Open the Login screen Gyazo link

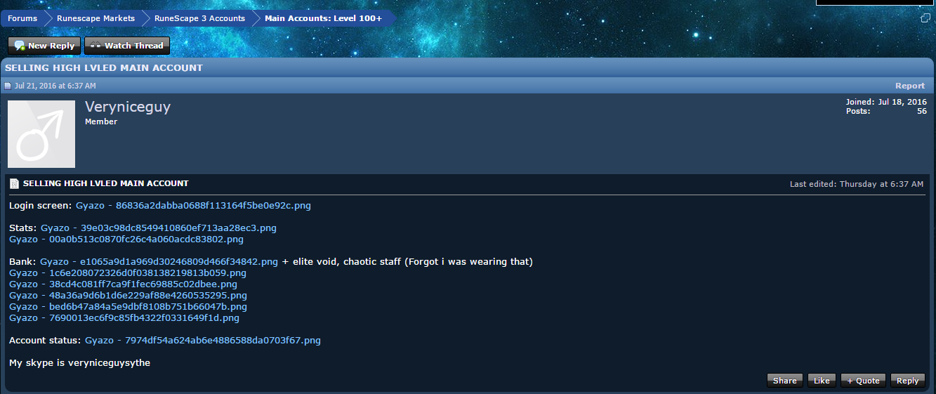[x=193, y=206]
